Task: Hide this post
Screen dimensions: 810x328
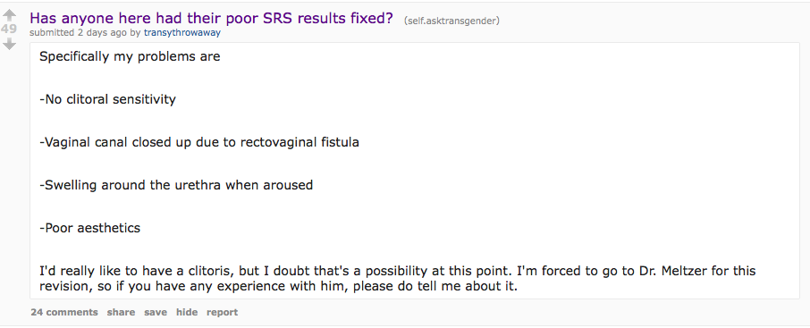Action: pos(187,312)
